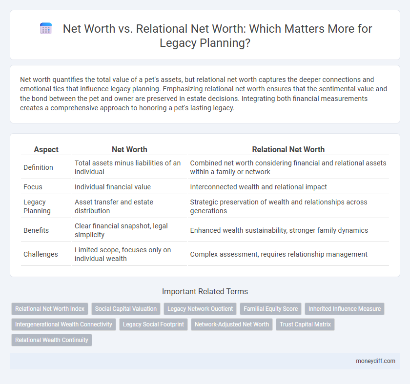
Task: Open the Social Capital Valuation tag
Action: click(126, 309)
